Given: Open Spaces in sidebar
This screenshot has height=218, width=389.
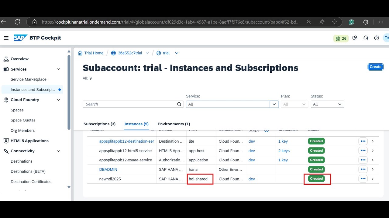Looking at the screenshot, I should click(x=17, y=110).
